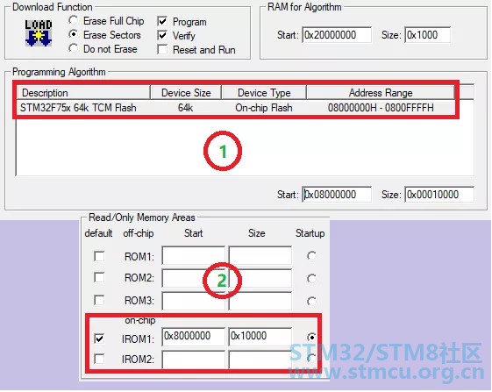The image size is (492, 392).
Task: Uncheck the Verify checkbox
Action: point(162,35)
